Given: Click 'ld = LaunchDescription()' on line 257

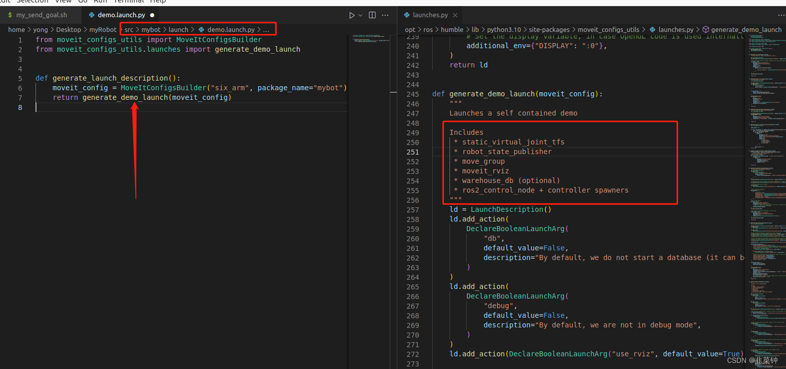Looking at the screenshot, I should (500, 209).
